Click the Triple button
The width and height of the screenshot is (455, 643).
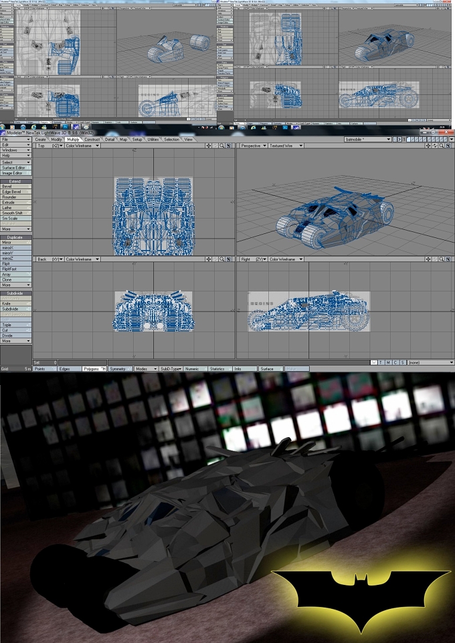(15, 325)
